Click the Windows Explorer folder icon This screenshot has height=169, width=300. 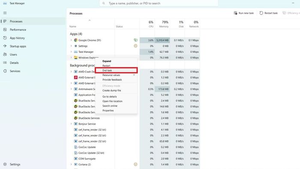point(76,57)
